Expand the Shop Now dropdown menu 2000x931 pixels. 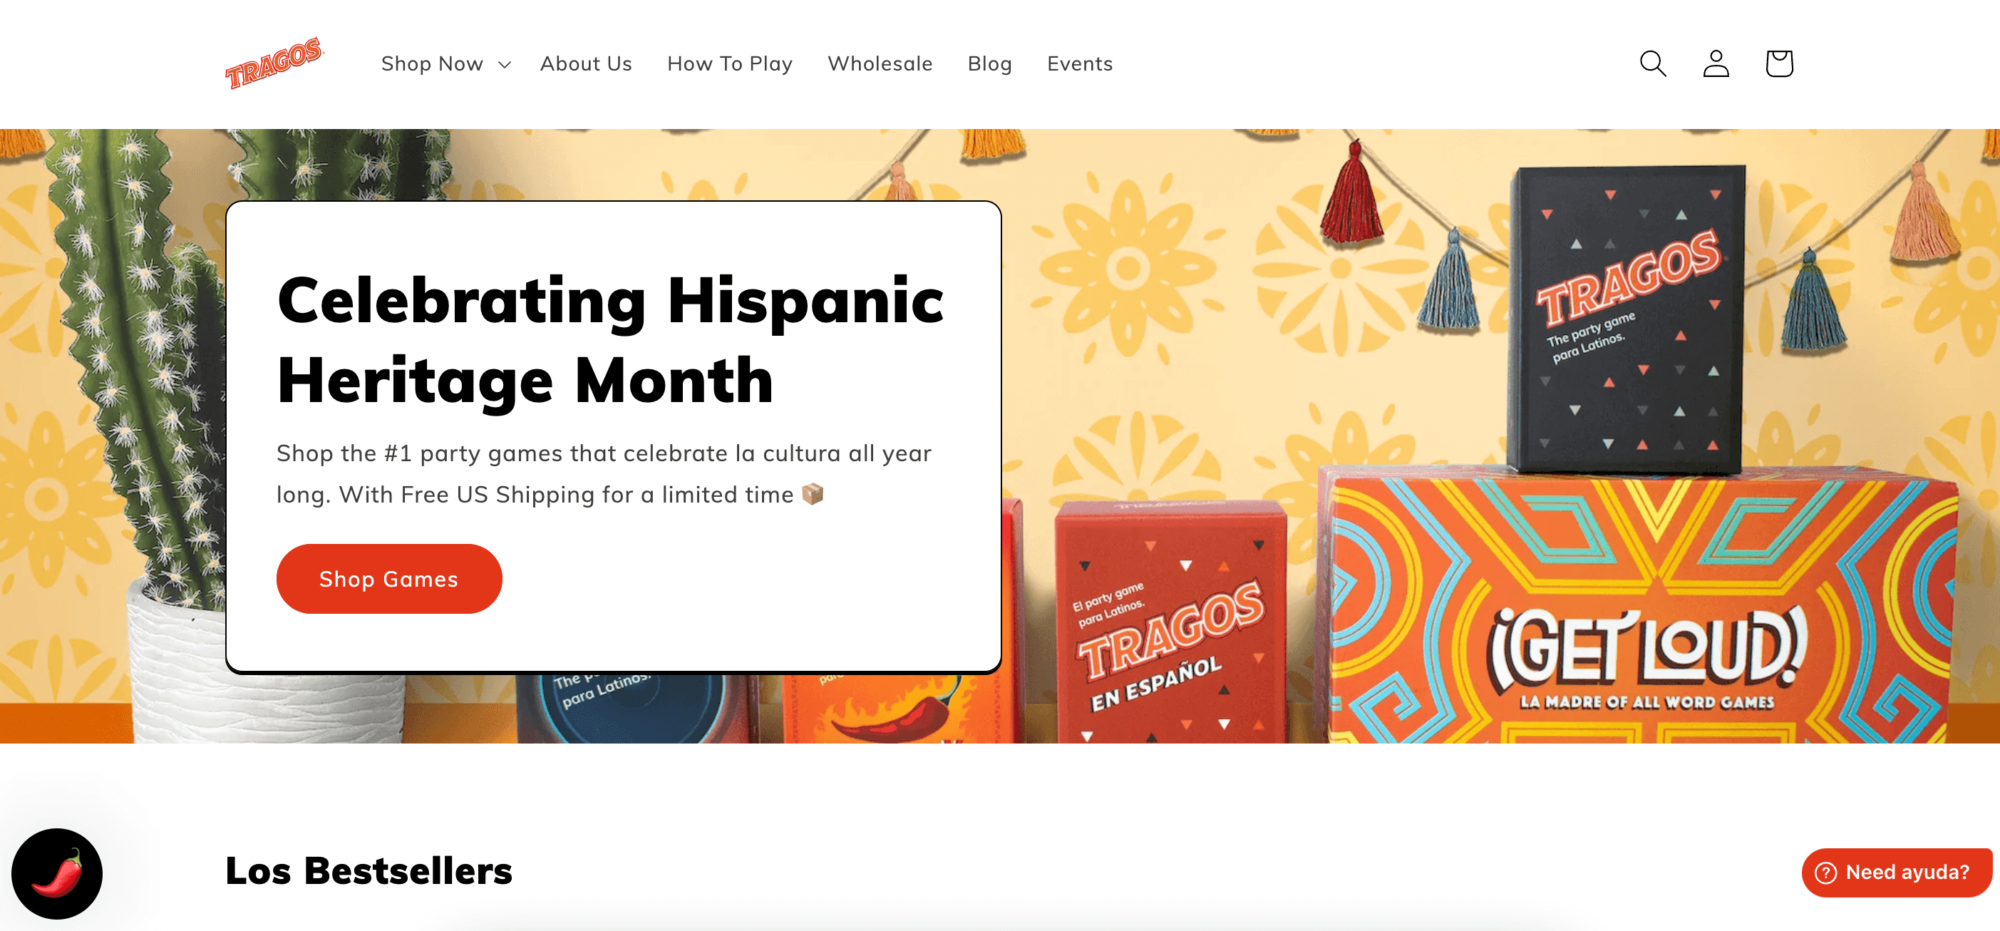(445, 63)
